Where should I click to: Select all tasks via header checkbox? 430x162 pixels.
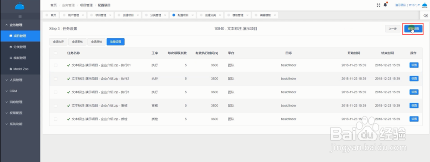point(55,53)
